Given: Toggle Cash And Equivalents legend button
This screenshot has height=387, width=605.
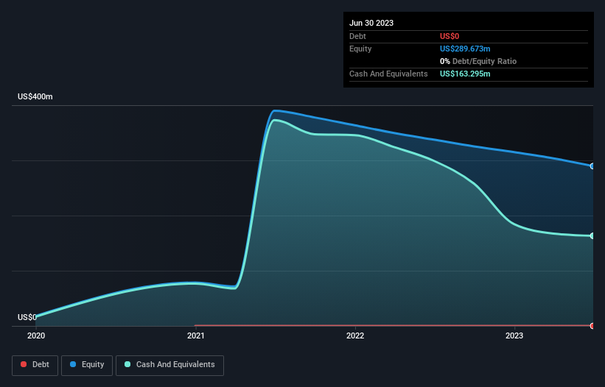Looking at the screenshot, I should [169, 365].
